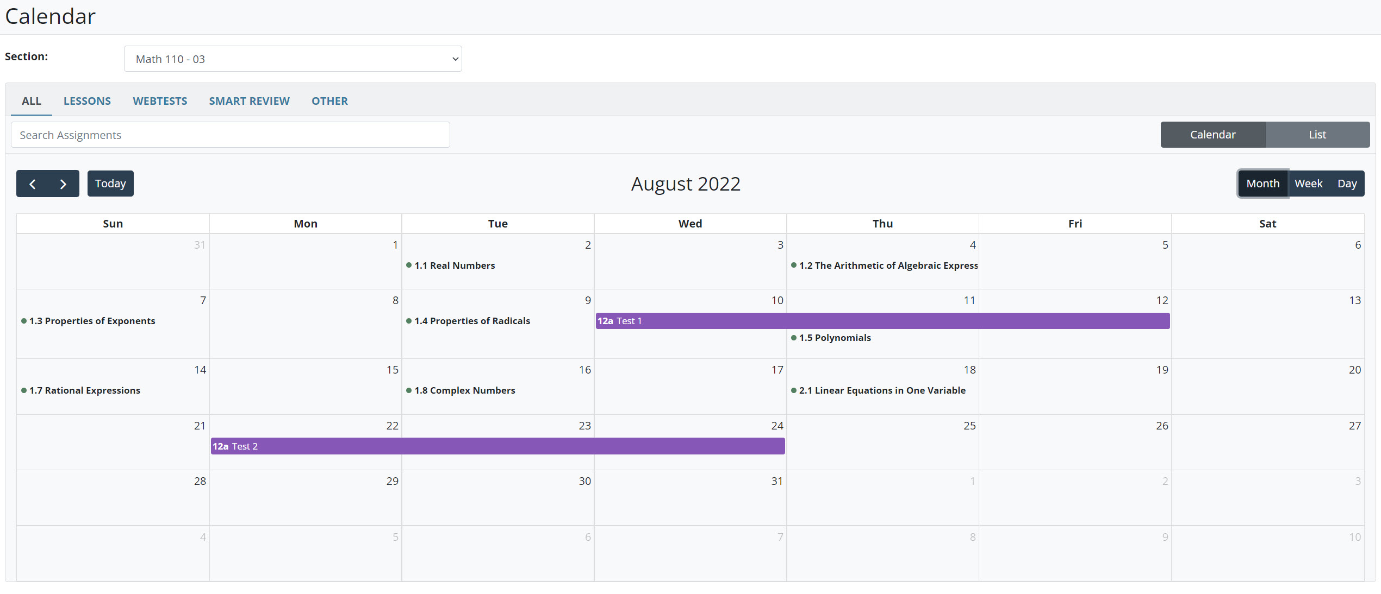Select the Smart Review tab
Viewport: 1381px width, 594px height.
pos(249,101)
